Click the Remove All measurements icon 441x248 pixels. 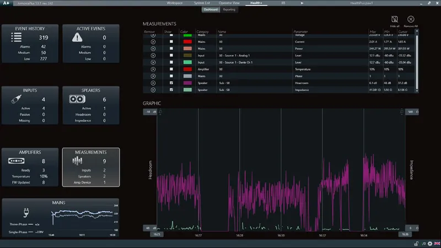pyautogui.click(x=411, y=19)
